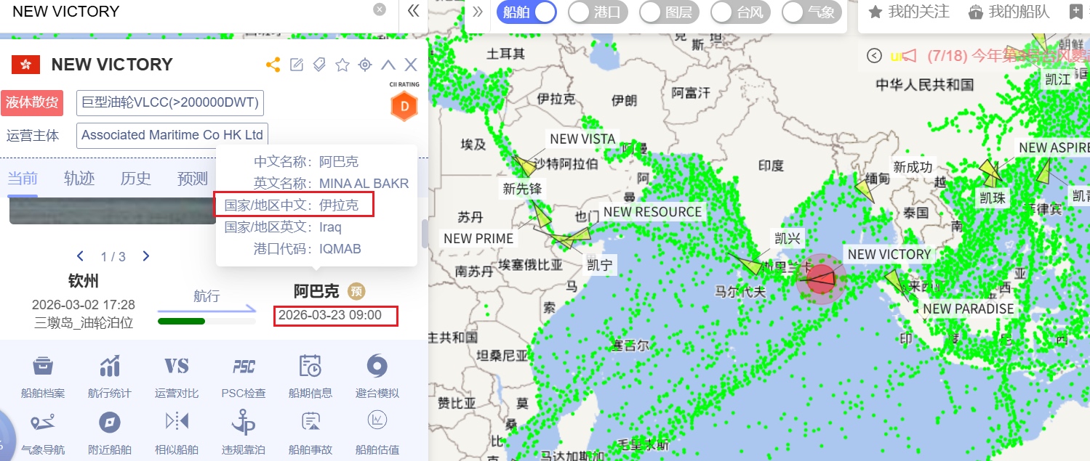Clear the NEW VICTORY search field
The width and height of the screenshot is (1090, 461).
pyautogui.click(x=380, y=9)
